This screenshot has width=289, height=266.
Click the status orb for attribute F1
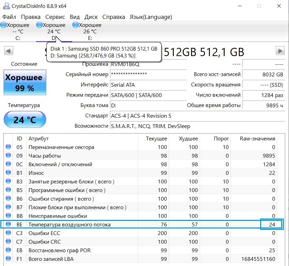pyautogui.click(x=9, y=259)
